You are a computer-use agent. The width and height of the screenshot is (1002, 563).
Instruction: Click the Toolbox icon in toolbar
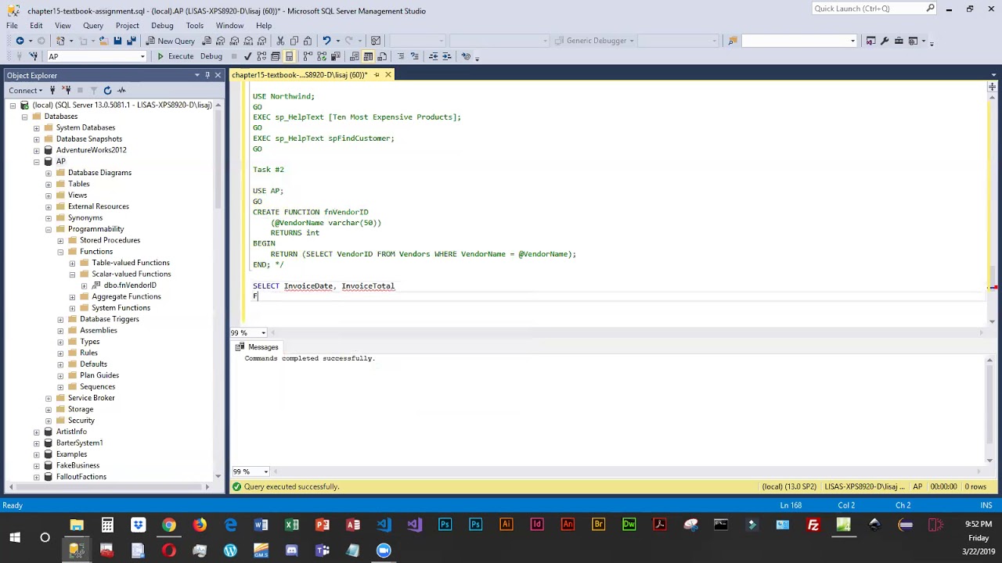(x=899, y=41)
